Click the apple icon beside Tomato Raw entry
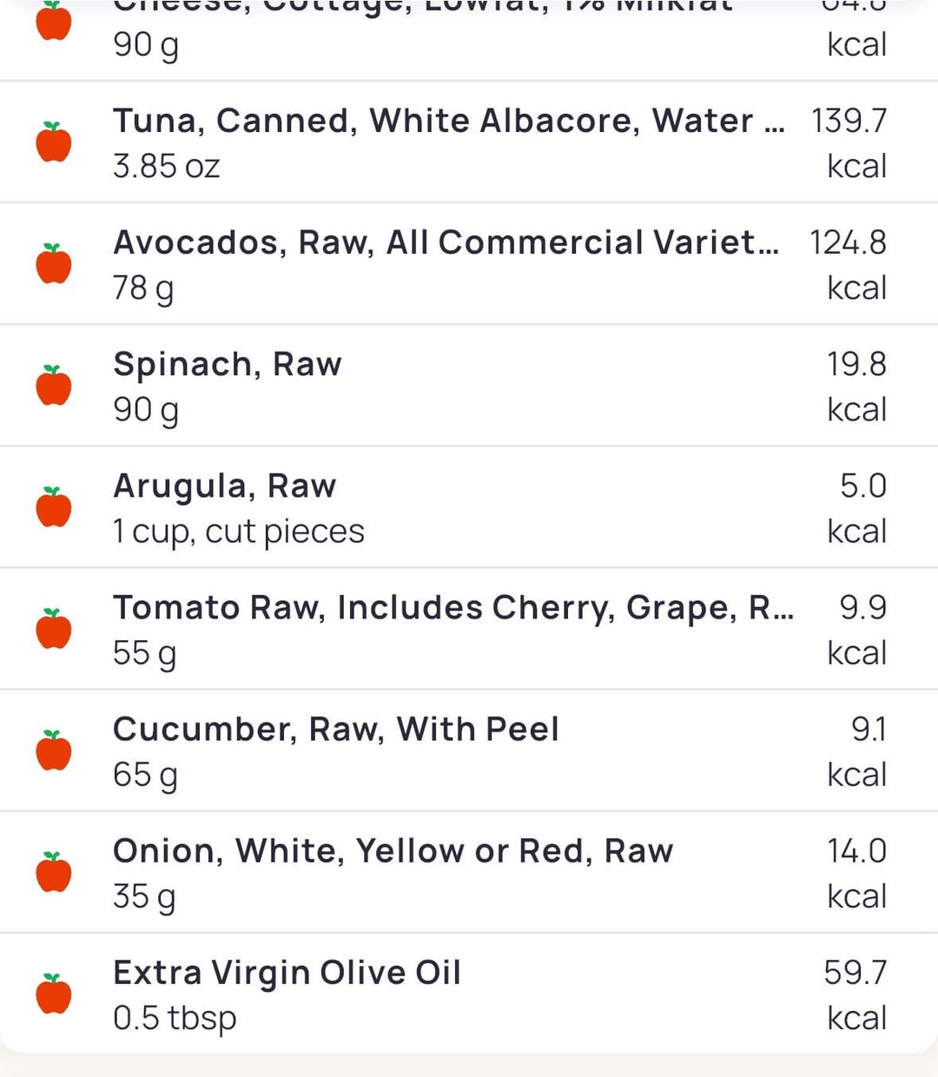938x1077 pixels. click(54, 628)
